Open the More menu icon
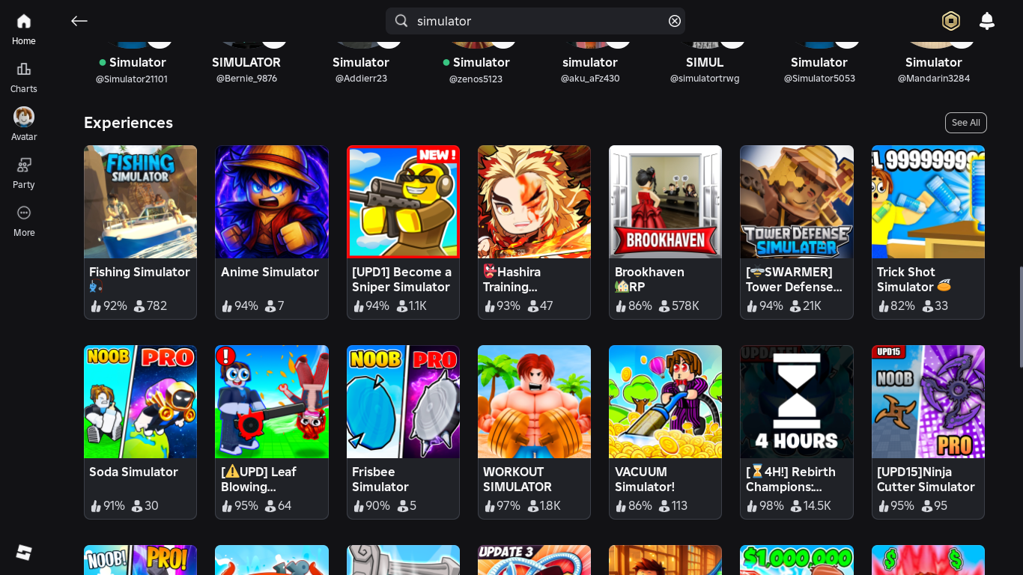This screenshot has height=575, width=1023. pyautogui.click(x=24, y=213)
